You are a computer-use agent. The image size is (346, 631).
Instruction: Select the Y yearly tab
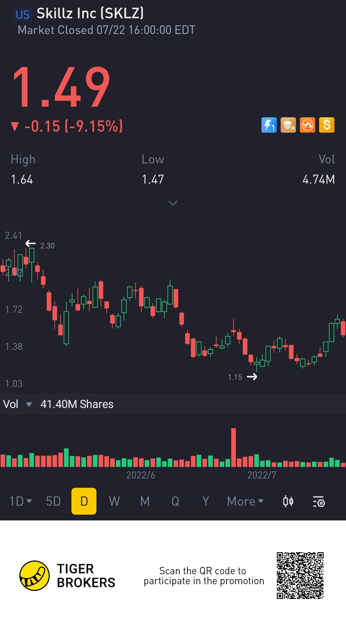pyautogui.click(x=206, y=501)
